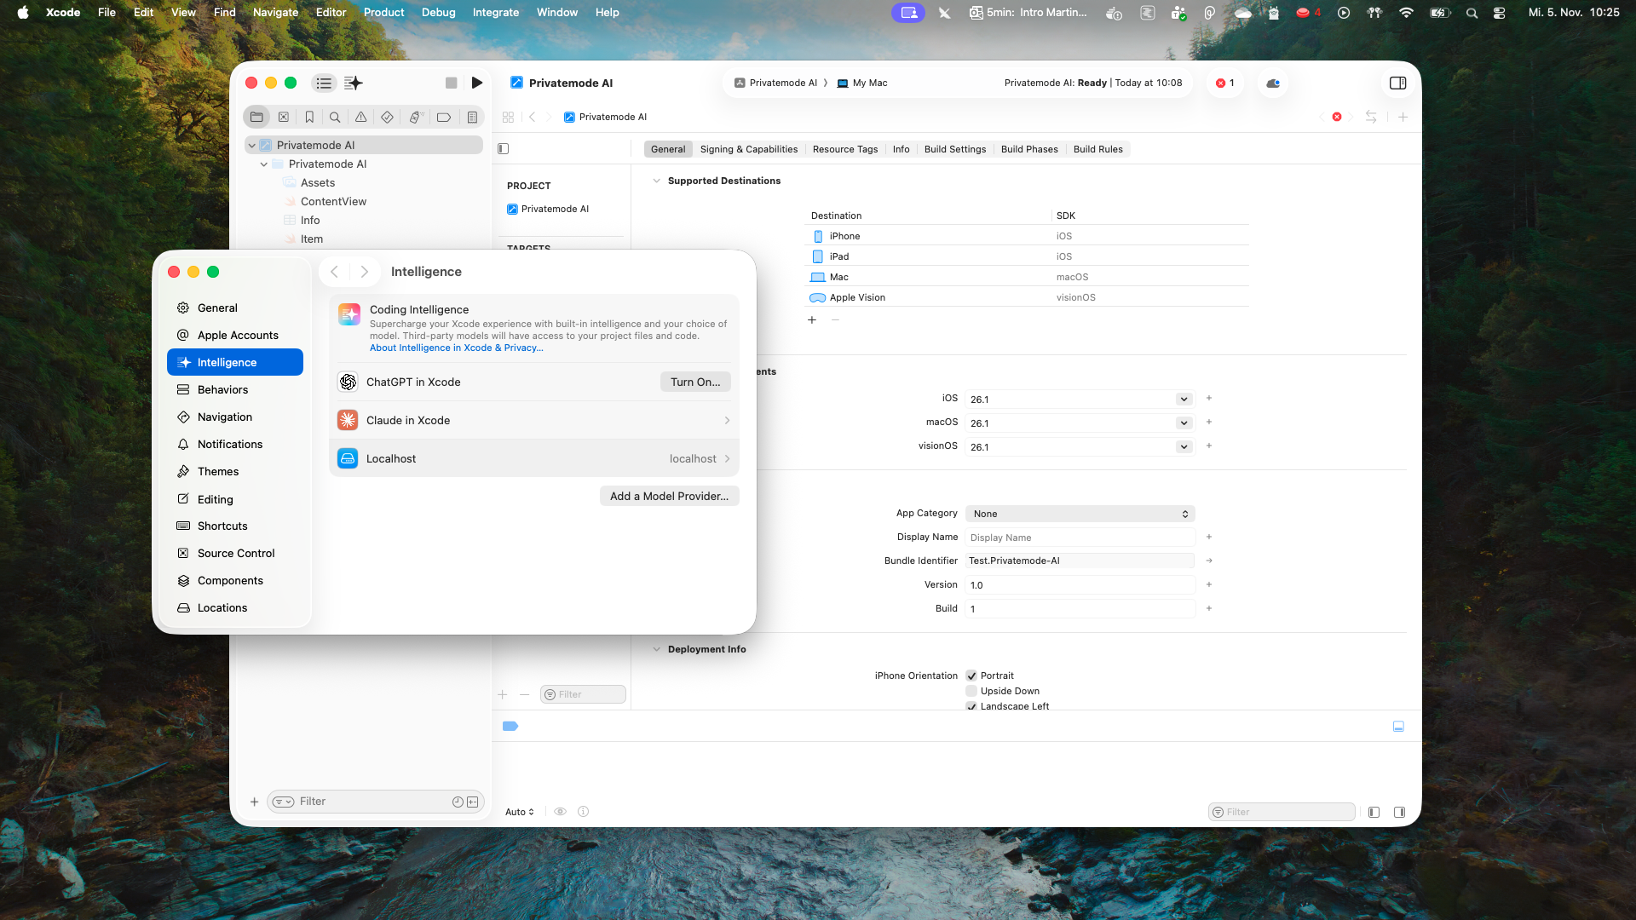The height and width of the screenshot is (920, 1636).
Task: Select Source Control in Settings sidebar
Action: (x=235, y=554)
